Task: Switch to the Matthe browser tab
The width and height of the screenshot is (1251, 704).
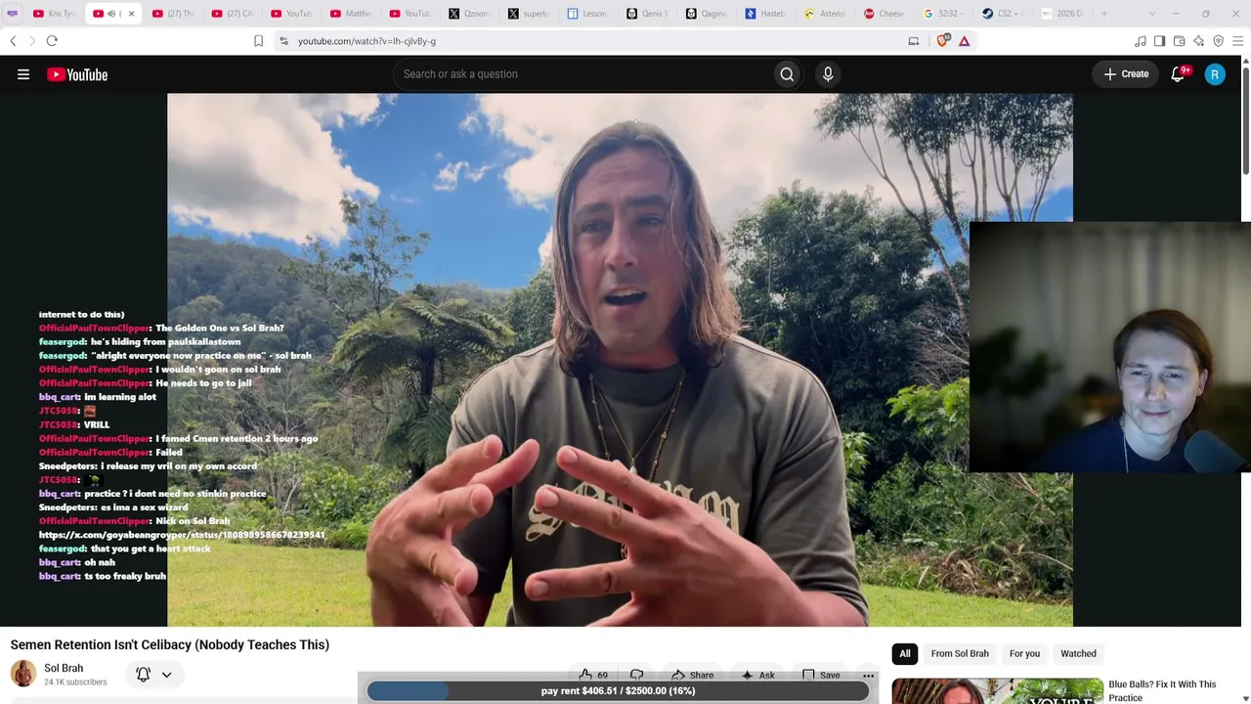Action: pos(352,14)
